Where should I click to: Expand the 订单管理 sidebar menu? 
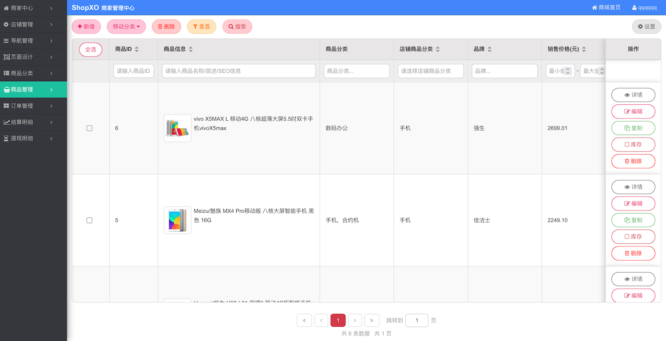(x=33, y=106)
